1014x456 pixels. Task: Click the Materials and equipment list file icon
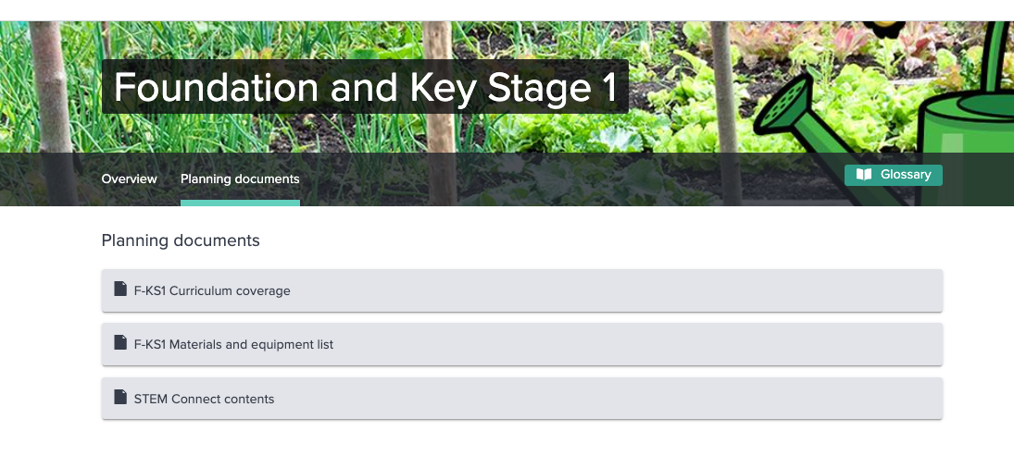tap(119, 343)
